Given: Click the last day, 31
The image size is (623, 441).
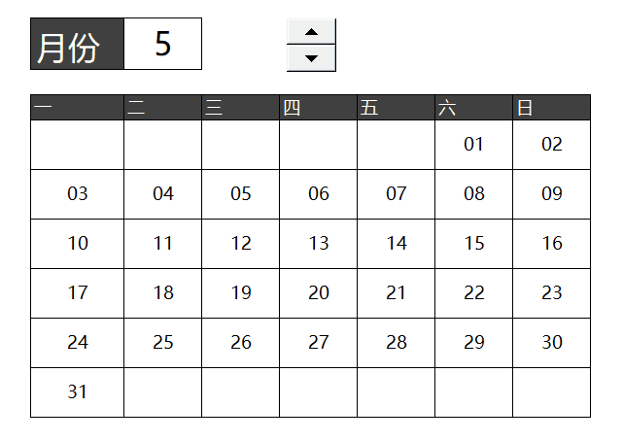Looking at the screenshot, I should point(78,392).
